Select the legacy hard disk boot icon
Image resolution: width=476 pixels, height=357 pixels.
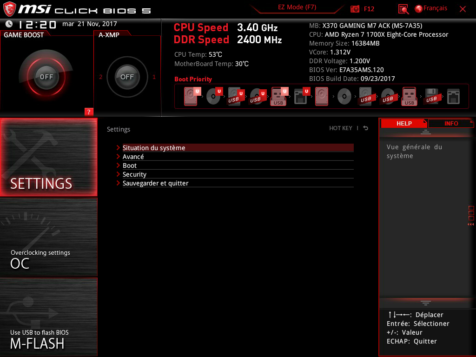pyautogui.click(x=322, y=96)
